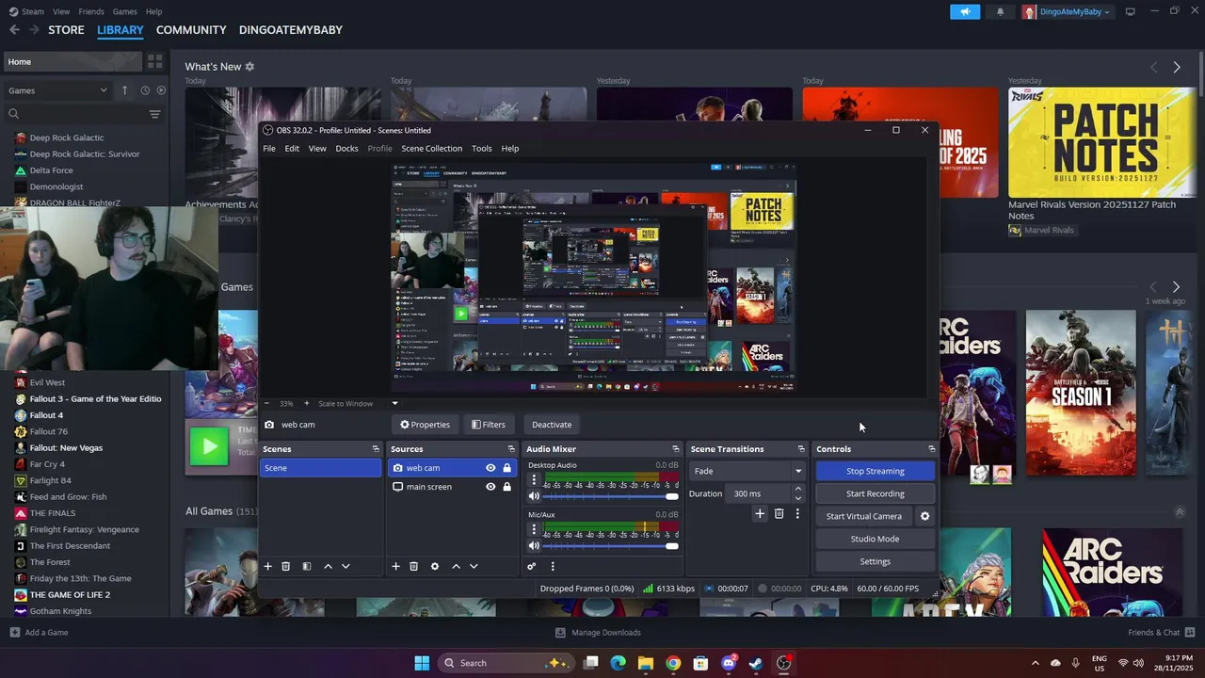1205x678 pixels.
Task: Open web cam Filters button
Action: [x=489, y=425]
